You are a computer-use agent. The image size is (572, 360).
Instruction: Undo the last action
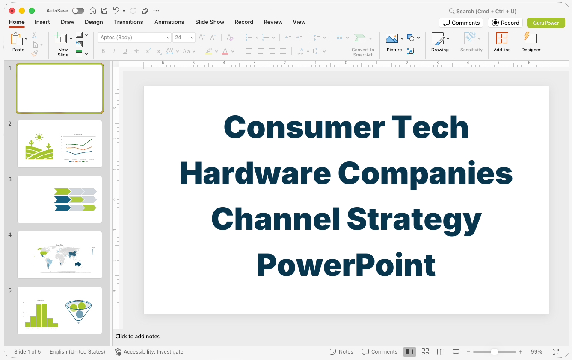(x=116, y=11)
